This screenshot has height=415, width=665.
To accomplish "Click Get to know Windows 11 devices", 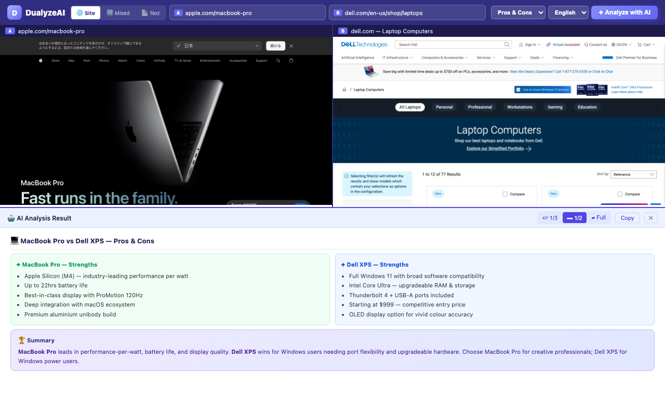I will pyautogui.click(x=542, y=90).
